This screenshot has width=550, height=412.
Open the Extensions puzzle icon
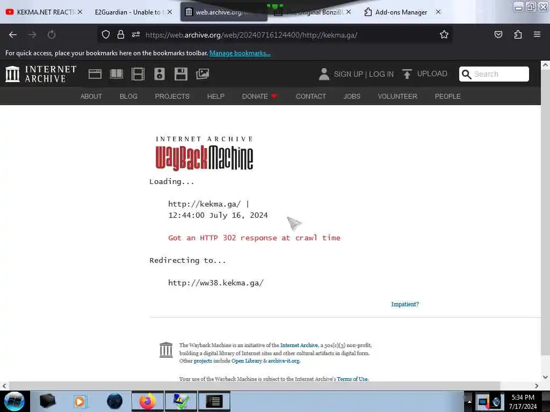tap(518, 35)
